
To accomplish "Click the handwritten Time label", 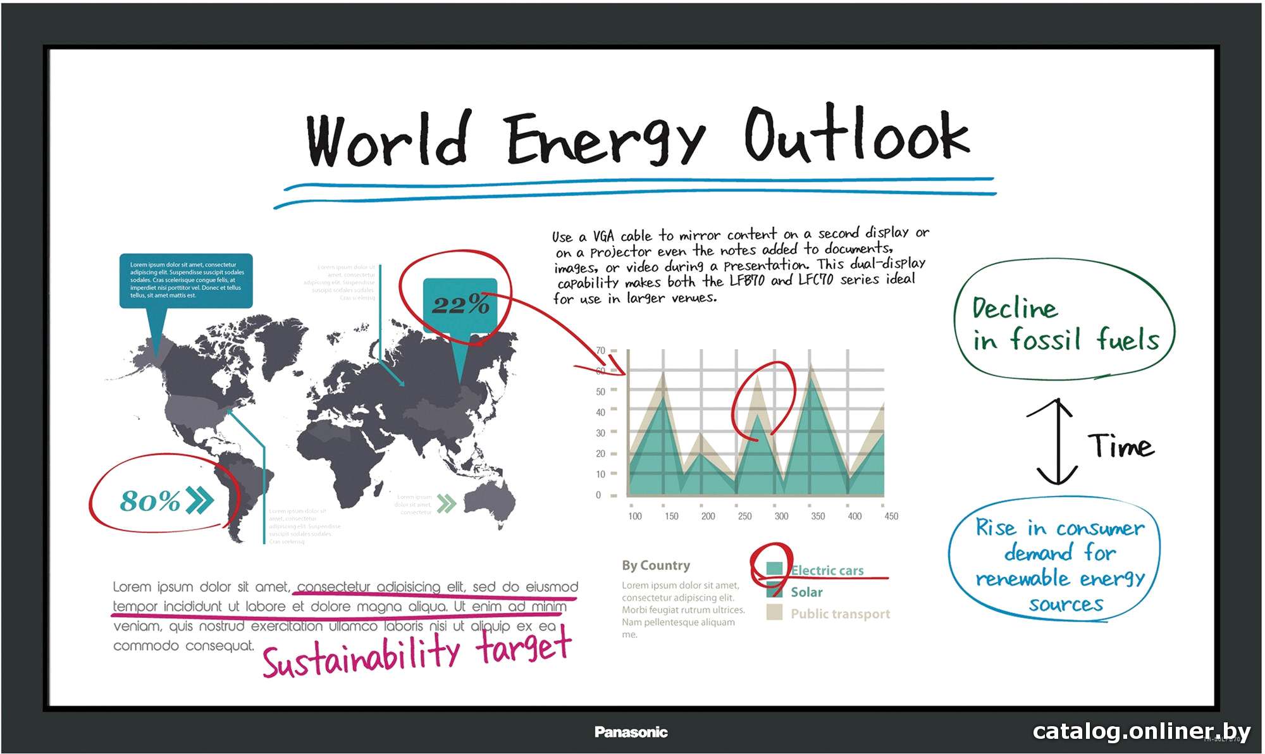I will 1121,445.
